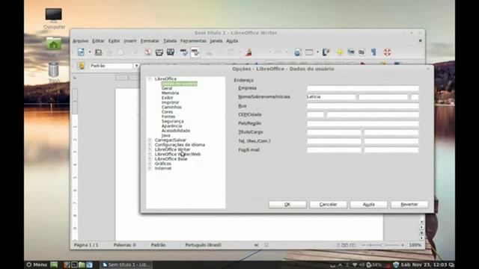The width and height of the screenshot is (479, 269).
Task: Select Caminhos in the options tree
Action: 171,108
